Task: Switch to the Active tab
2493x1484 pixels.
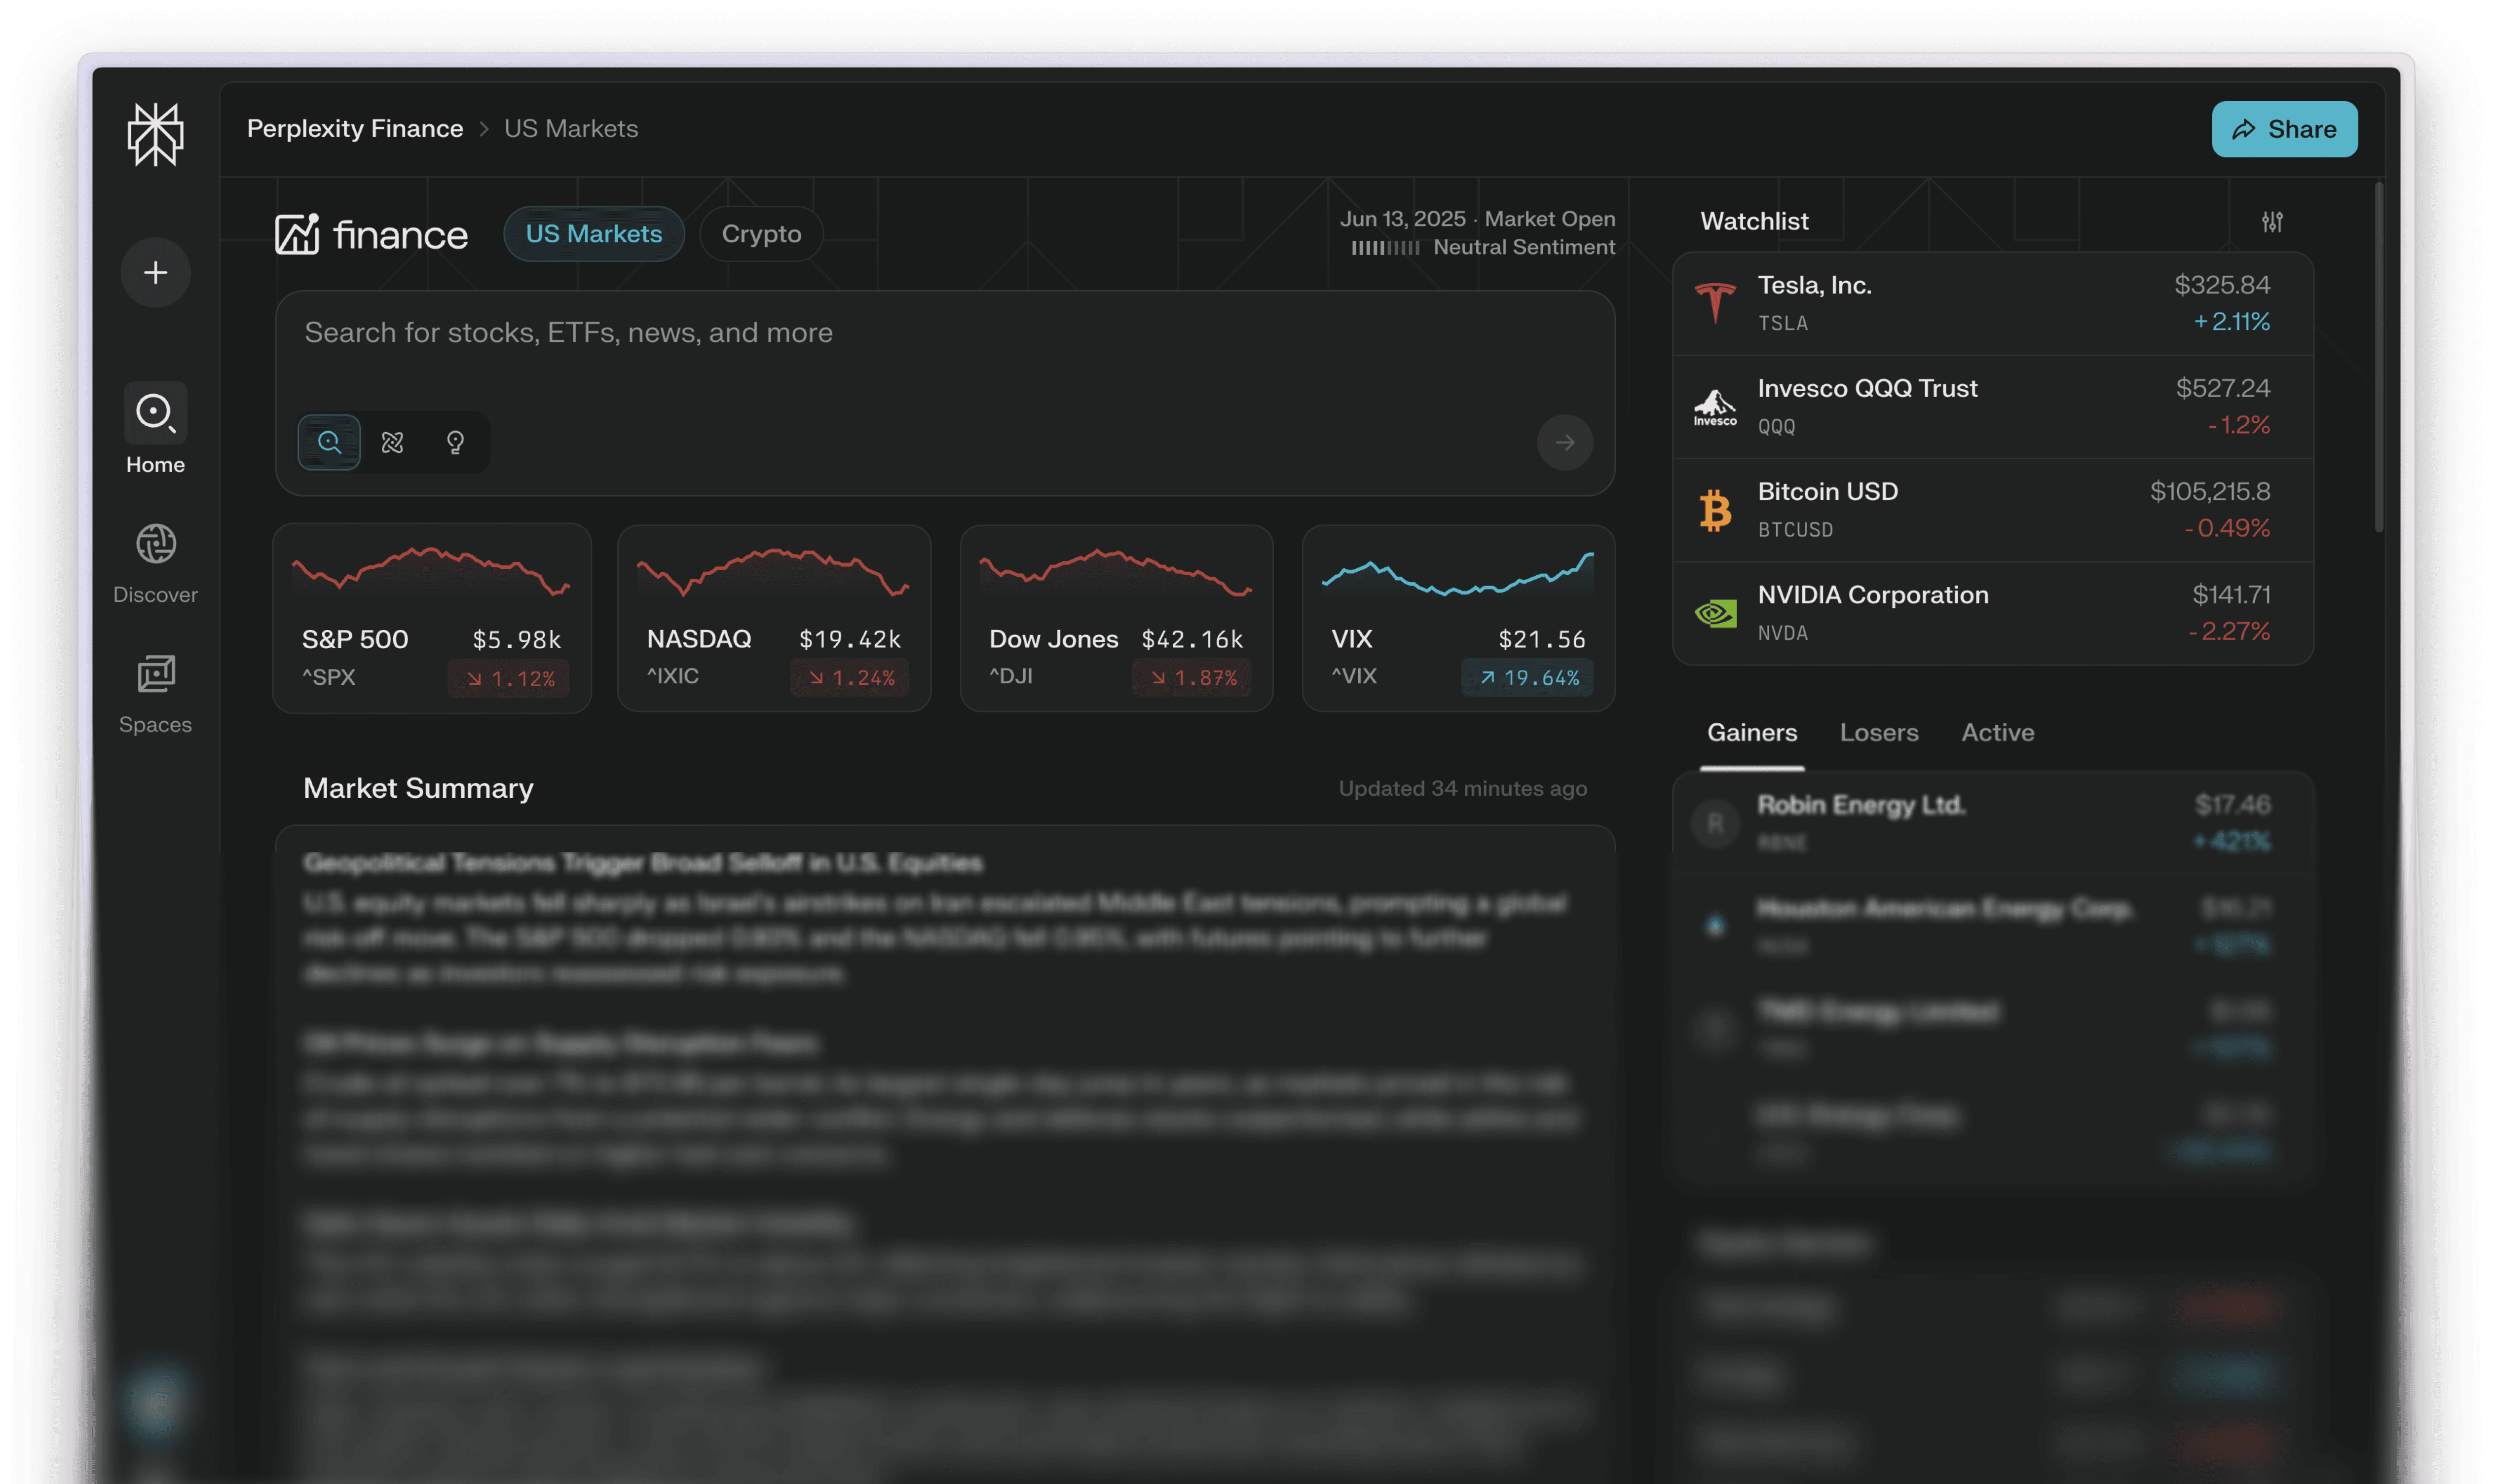Action: click(1997, 733)
